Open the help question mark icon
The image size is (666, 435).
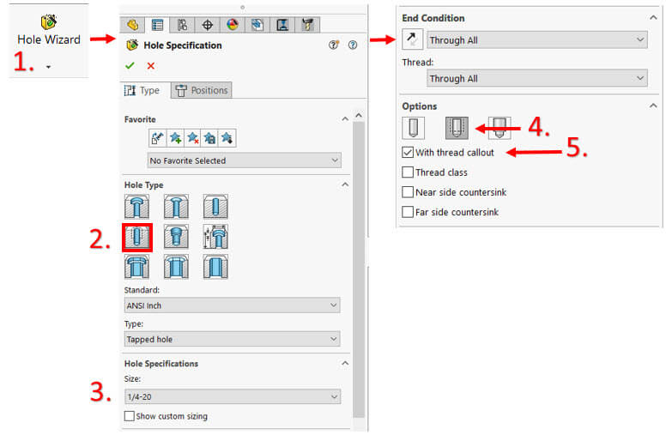point(353,45)
